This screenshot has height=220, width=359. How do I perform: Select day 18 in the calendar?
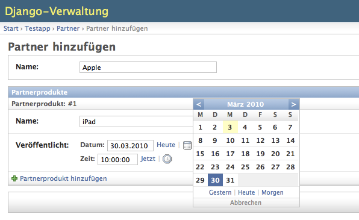245,154
